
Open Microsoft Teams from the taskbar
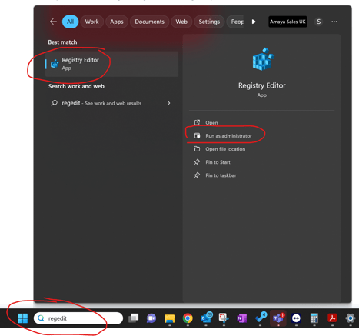[278, 318]
